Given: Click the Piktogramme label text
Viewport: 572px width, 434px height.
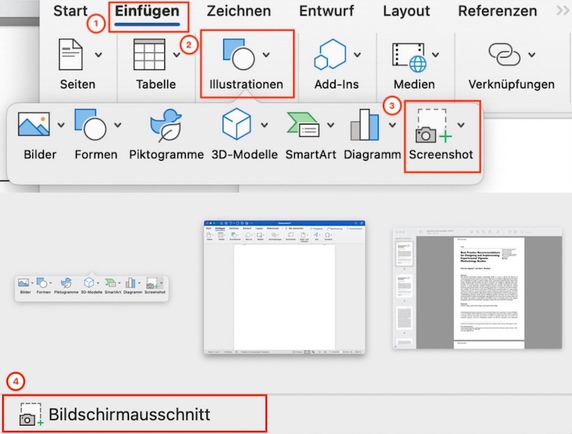Looking at the screenshot, I should coord(167,154).
